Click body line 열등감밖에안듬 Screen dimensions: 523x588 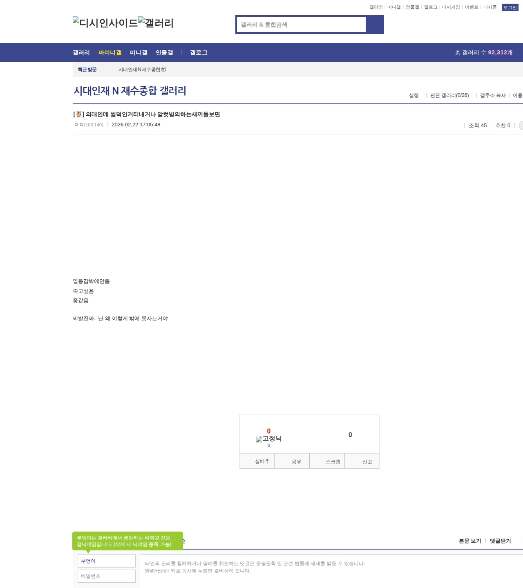click(x=91, y=281)
